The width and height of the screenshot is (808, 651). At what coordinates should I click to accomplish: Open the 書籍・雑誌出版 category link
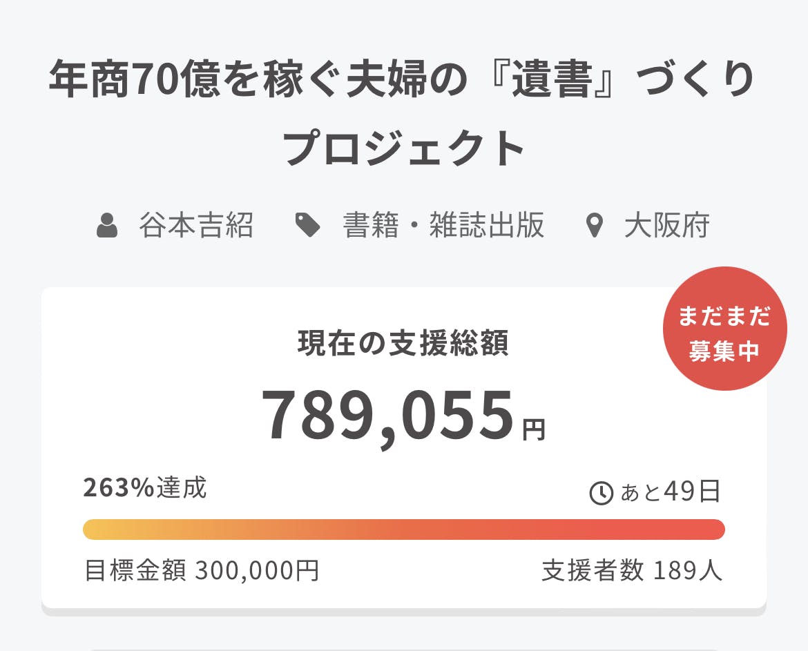click(x=443, y=226)
